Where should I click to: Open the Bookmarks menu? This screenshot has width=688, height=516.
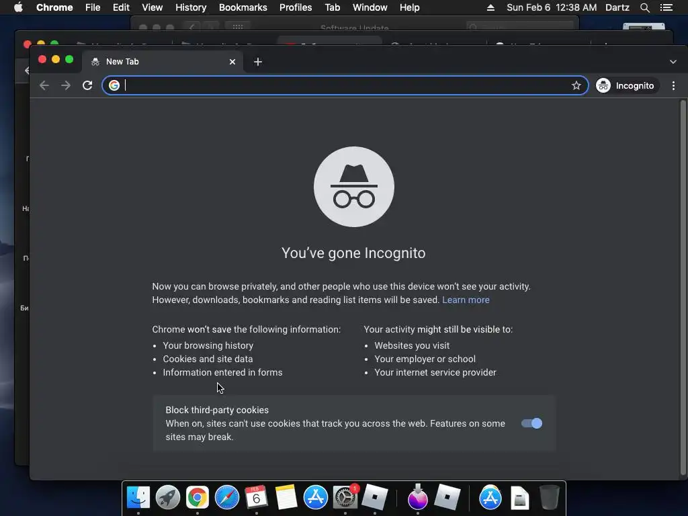coord(243,7)
